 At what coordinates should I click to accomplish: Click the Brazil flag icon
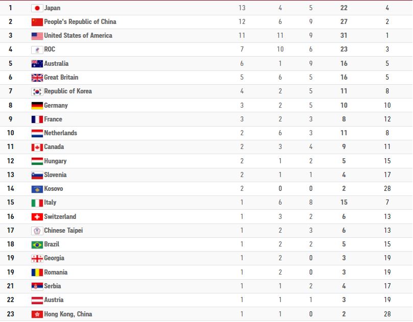(x=37, y=244)
